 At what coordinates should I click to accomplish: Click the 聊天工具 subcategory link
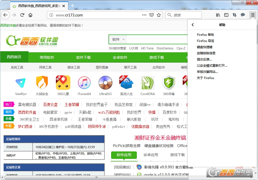click(130, 67)
